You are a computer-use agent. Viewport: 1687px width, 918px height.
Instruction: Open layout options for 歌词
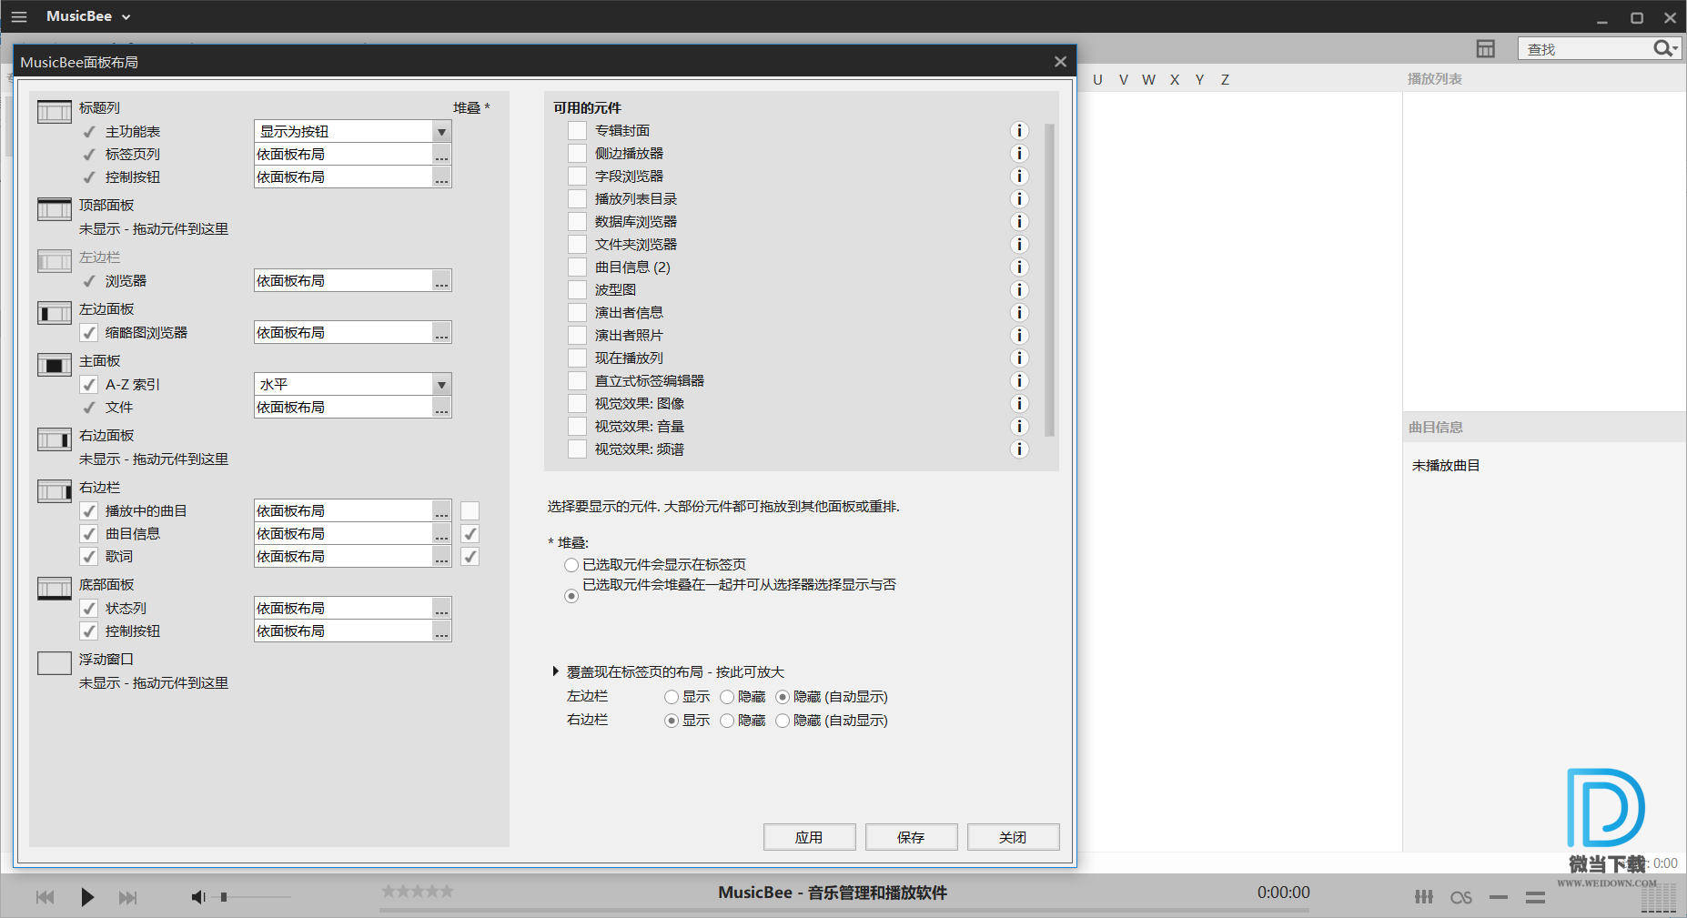pyautogui.click(x=441, y=557)
